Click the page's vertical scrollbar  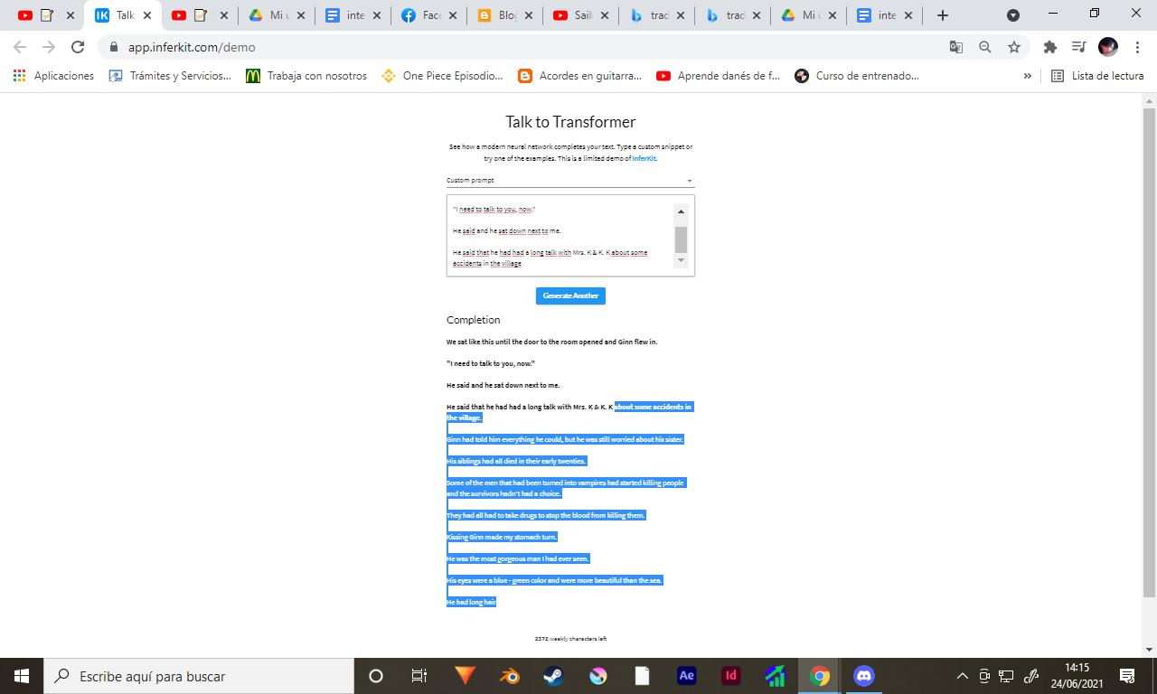point(1150,352)
